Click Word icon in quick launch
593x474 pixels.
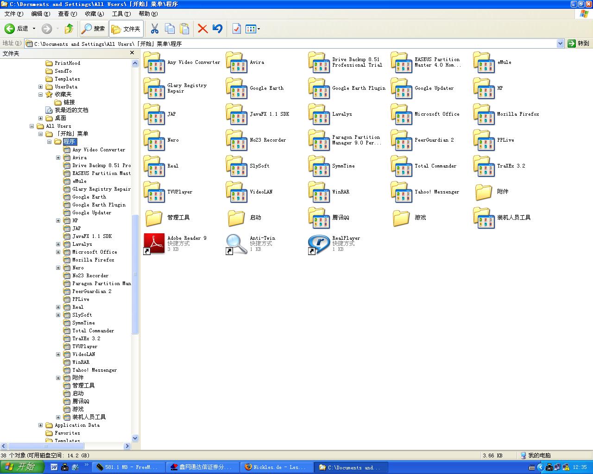coord(54,468)
